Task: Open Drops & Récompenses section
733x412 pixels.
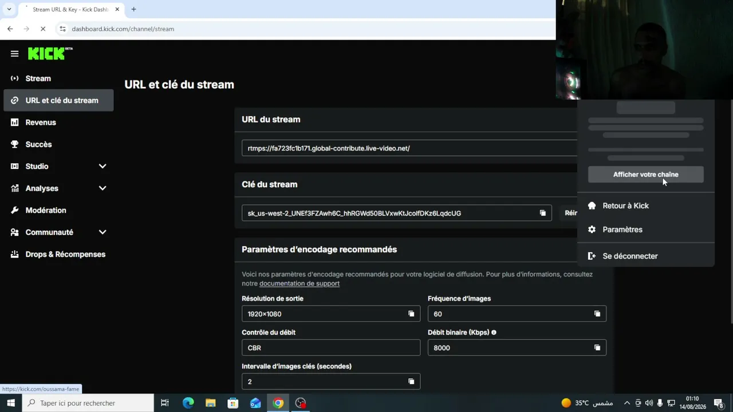Action: coord(58,254)
